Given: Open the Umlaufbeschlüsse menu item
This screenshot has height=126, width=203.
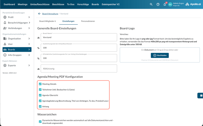Looking at the screenshot, I should pos(40,5).
